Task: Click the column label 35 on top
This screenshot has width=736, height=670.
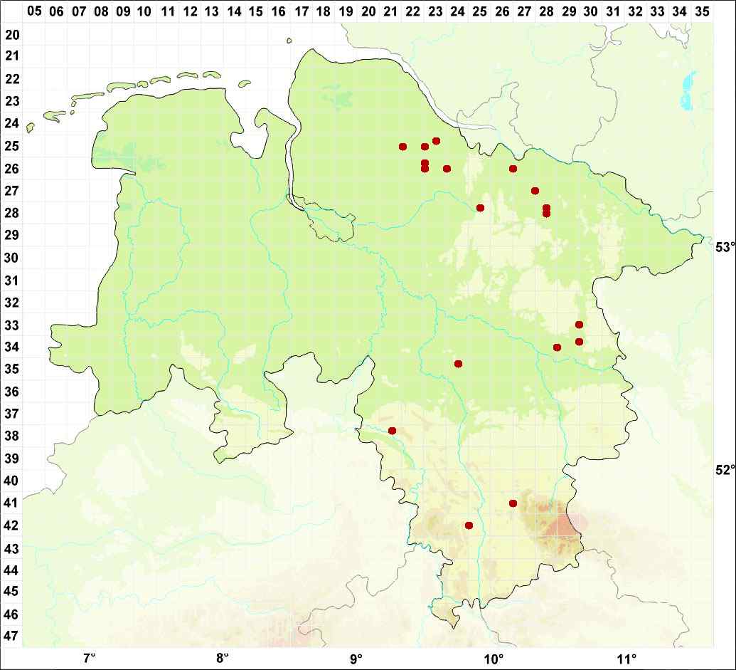Action: click(702, 11)
